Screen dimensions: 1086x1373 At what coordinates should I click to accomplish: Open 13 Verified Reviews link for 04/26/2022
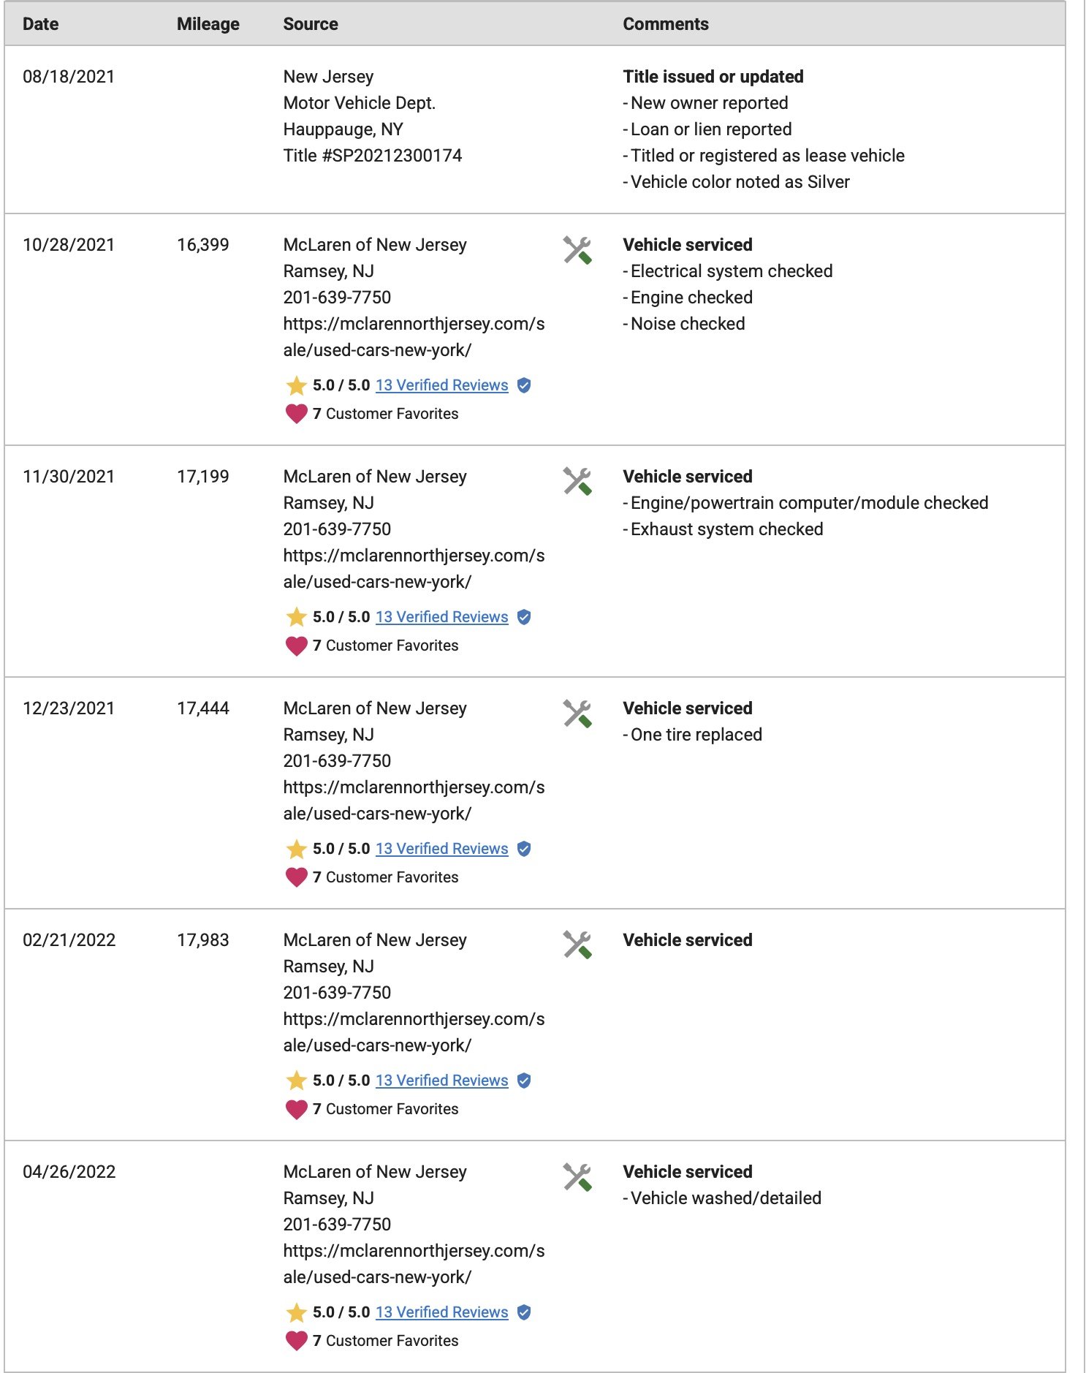441,1312
